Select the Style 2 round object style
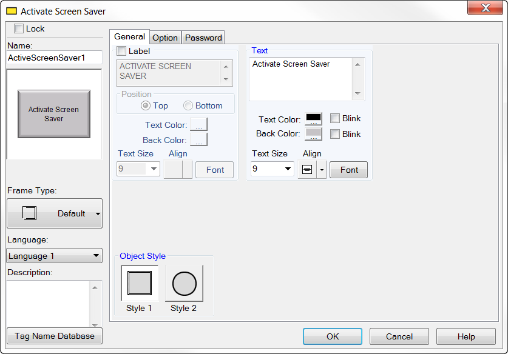This screenshot has height=354, width=508. pos(184,284)
